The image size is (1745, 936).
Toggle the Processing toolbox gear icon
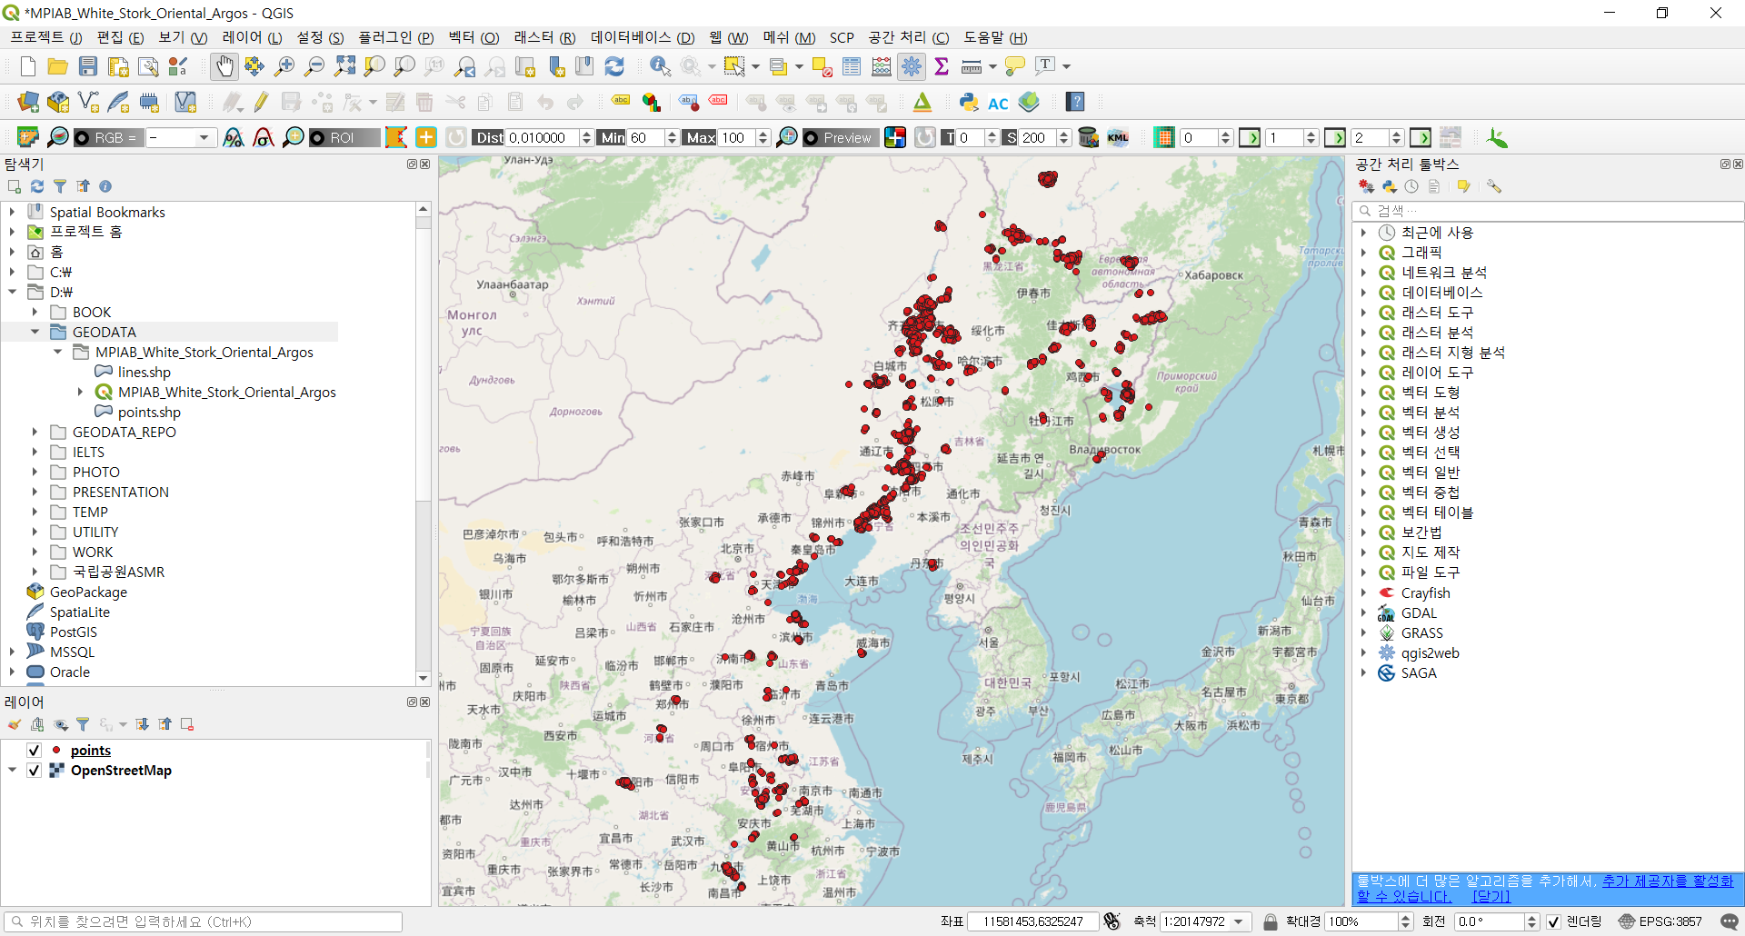[912, 66]
